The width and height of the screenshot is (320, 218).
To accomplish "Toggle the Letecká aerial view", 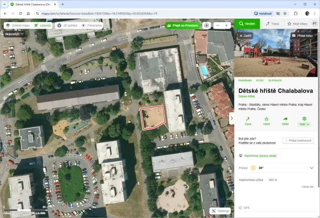I will click(x=43, y=26).
